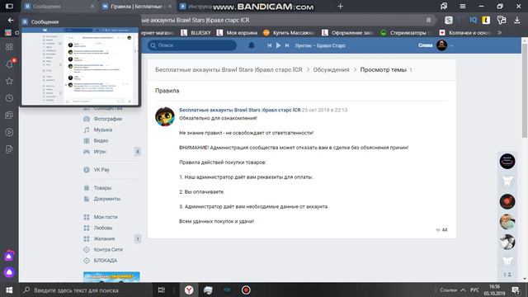Skip to previous track in VK player
Viewport: 528px width, 297px height.
point(270,45)
